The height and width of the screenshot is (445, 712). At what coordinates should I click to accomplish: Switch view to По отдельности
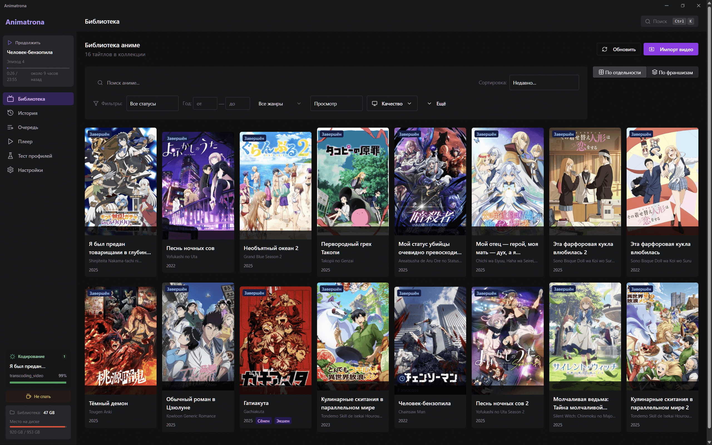point(620,72)
